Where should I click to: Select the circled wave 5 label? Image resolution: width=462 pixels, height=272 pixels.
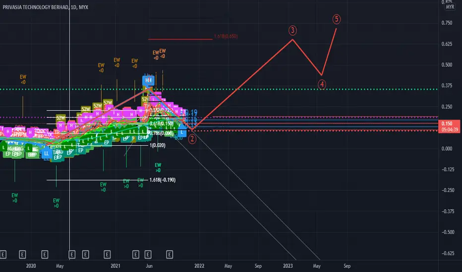(x=337, y=19)
